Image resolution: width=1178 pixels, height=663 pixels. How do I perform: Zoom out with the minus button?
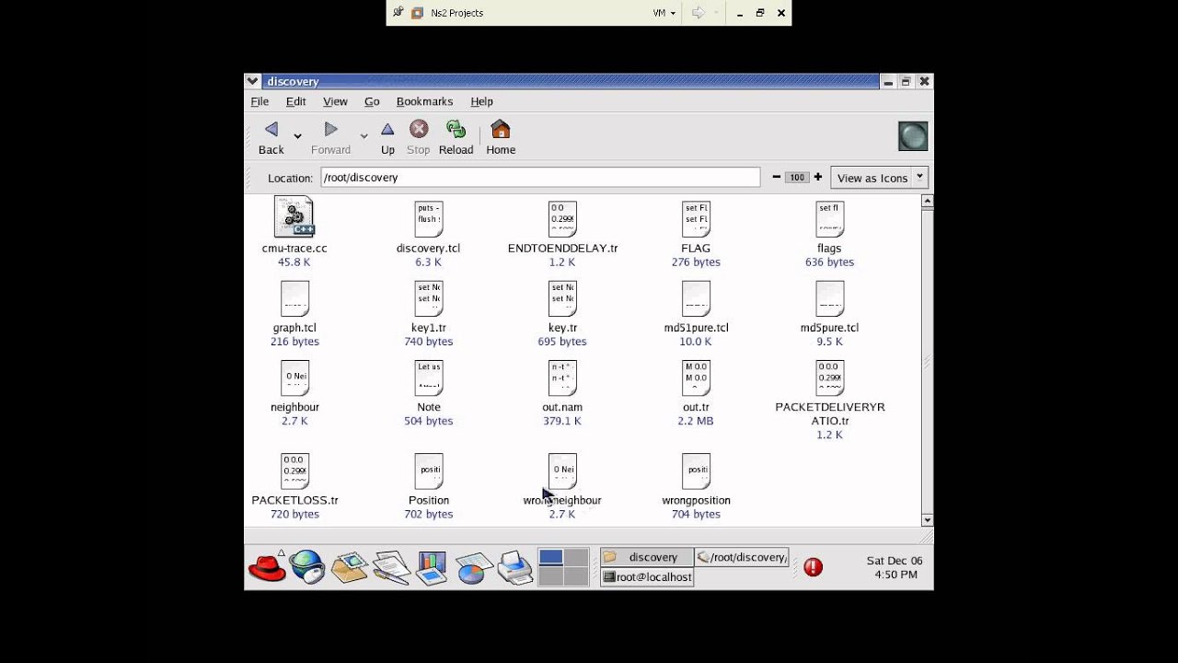[777, 177]
